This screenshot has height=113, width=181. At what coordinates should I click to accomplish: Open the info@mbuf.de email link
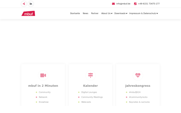(x=123, y=4)
